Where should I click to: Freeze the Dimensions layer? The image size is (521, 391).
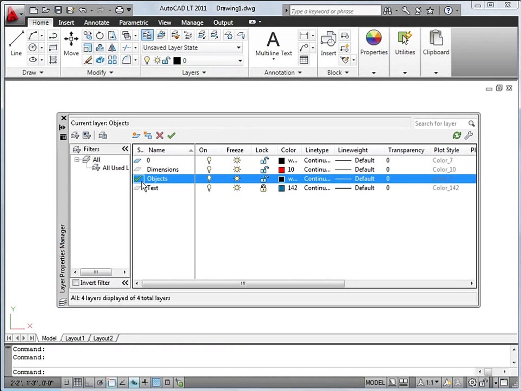coord(237,169)
